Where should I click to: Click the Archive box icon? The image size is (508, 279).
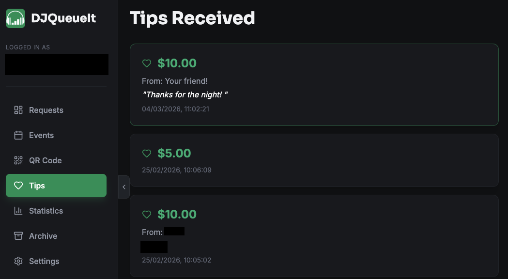18,236
